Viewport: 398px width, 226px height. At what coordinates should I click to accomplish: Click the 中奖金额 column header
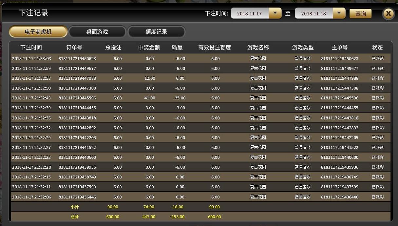click(149, 48)
